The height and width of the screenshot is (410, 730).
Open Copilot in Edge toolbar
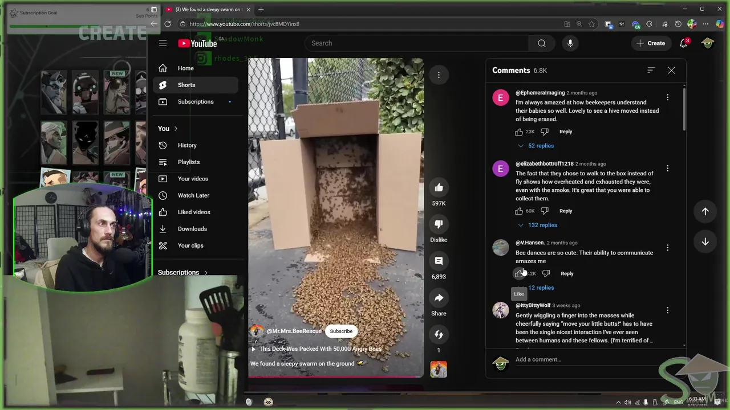pyautogui.click(x=720, y=24)
